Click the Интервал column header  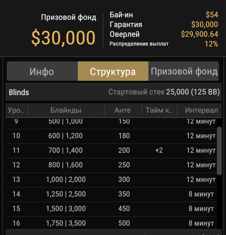[199, 110]
